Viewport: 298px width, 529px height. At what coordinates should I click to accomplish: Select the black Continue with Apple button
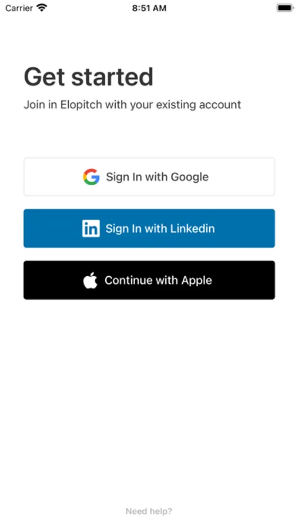149,280
